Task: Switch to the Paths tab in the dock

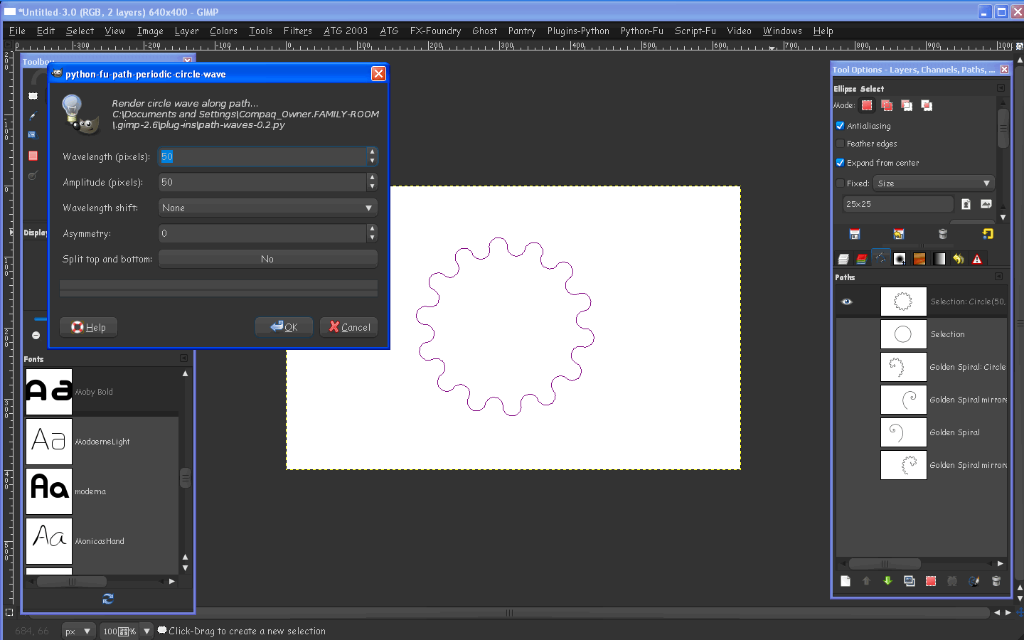Action: pos(880,258)
